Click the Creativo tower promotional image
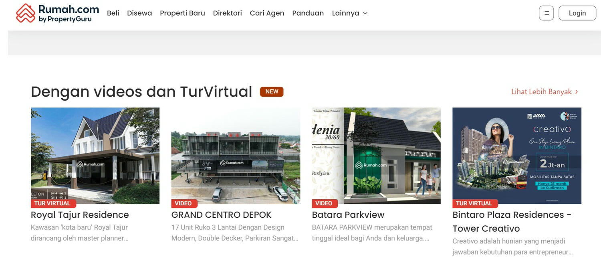 coord(517,156)
